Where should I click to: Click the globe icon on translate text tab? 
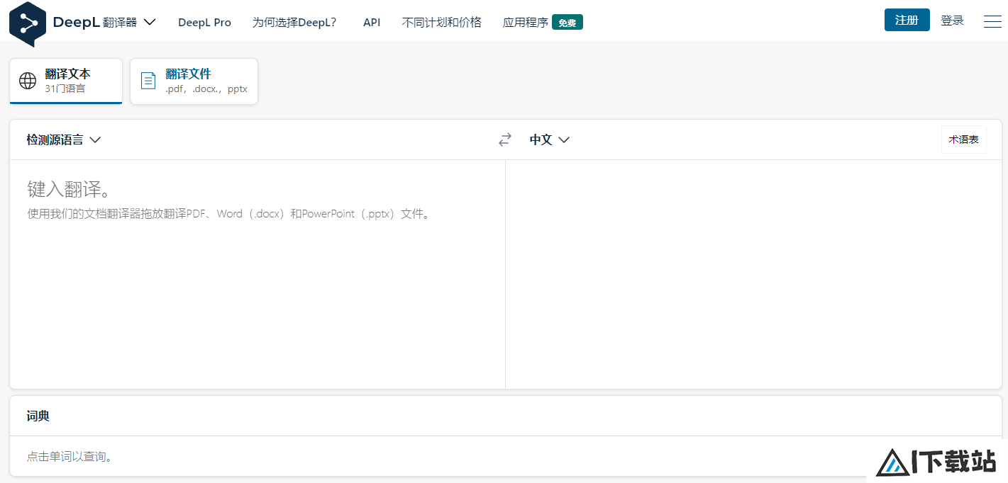click(x=28, y=81)
